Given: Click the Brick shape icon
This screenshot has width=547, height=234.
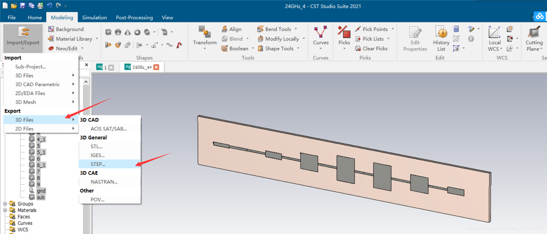Looking at the screenshot, I should tap(108, 32).
